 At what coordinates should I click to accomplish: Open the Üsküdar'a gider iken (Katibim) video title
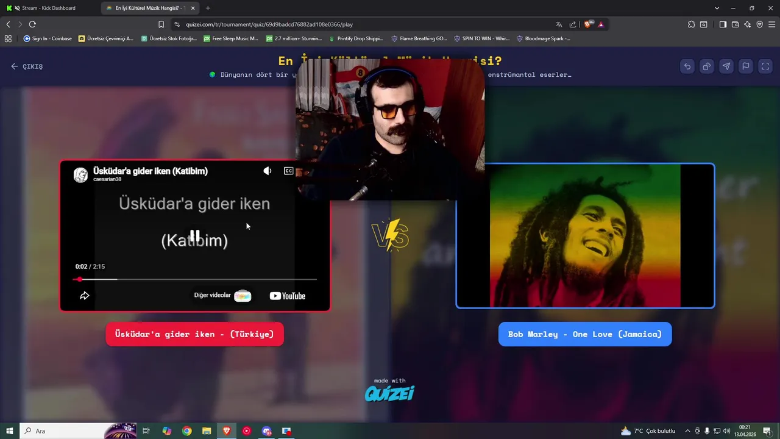pyautogui.click(x=151, y=171)
